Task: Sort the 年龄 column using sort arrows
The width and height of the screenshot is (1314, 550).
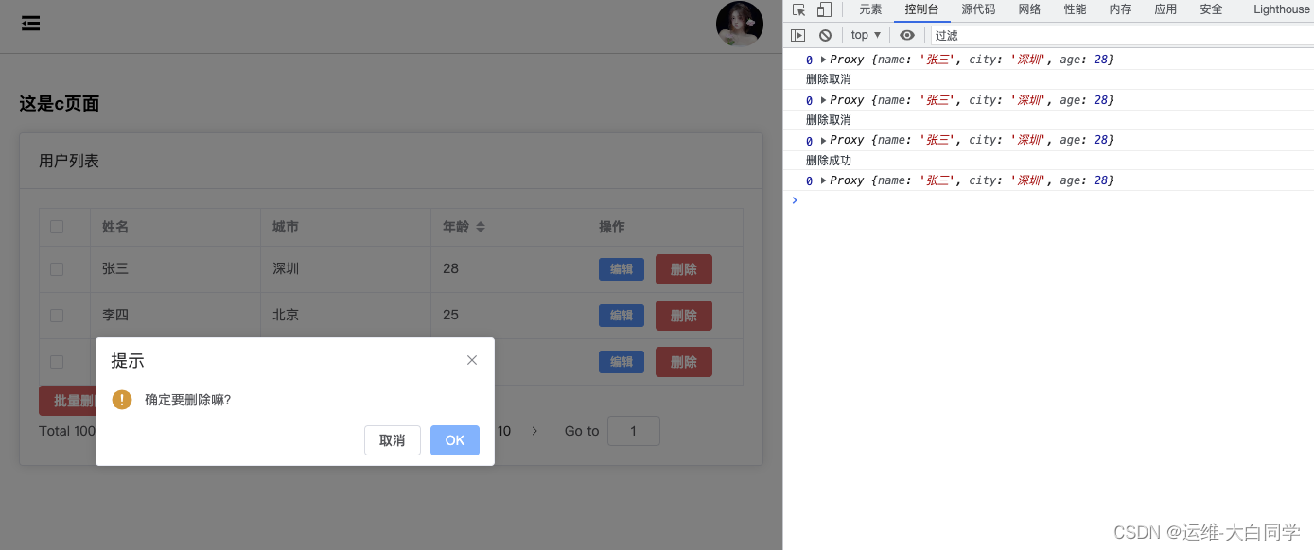Action: [x=481, y=228]
